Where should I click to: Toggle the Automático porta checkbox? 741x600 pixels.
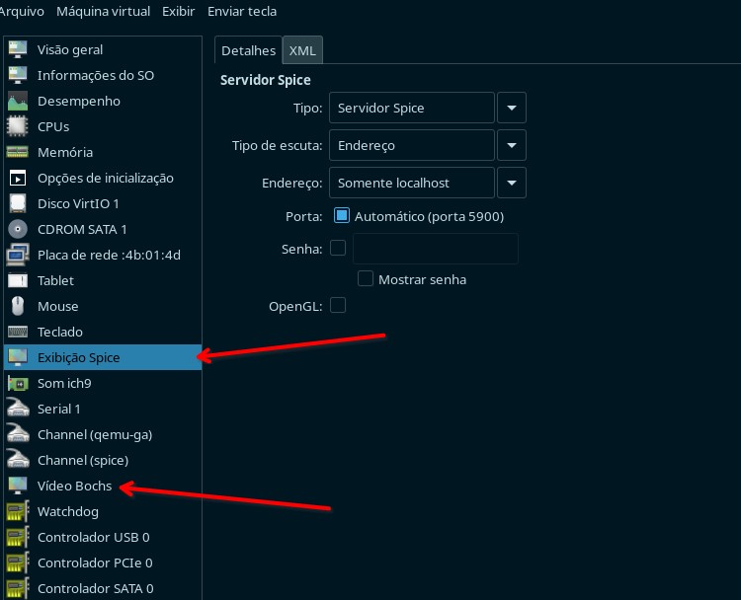[x=342, y=215]
